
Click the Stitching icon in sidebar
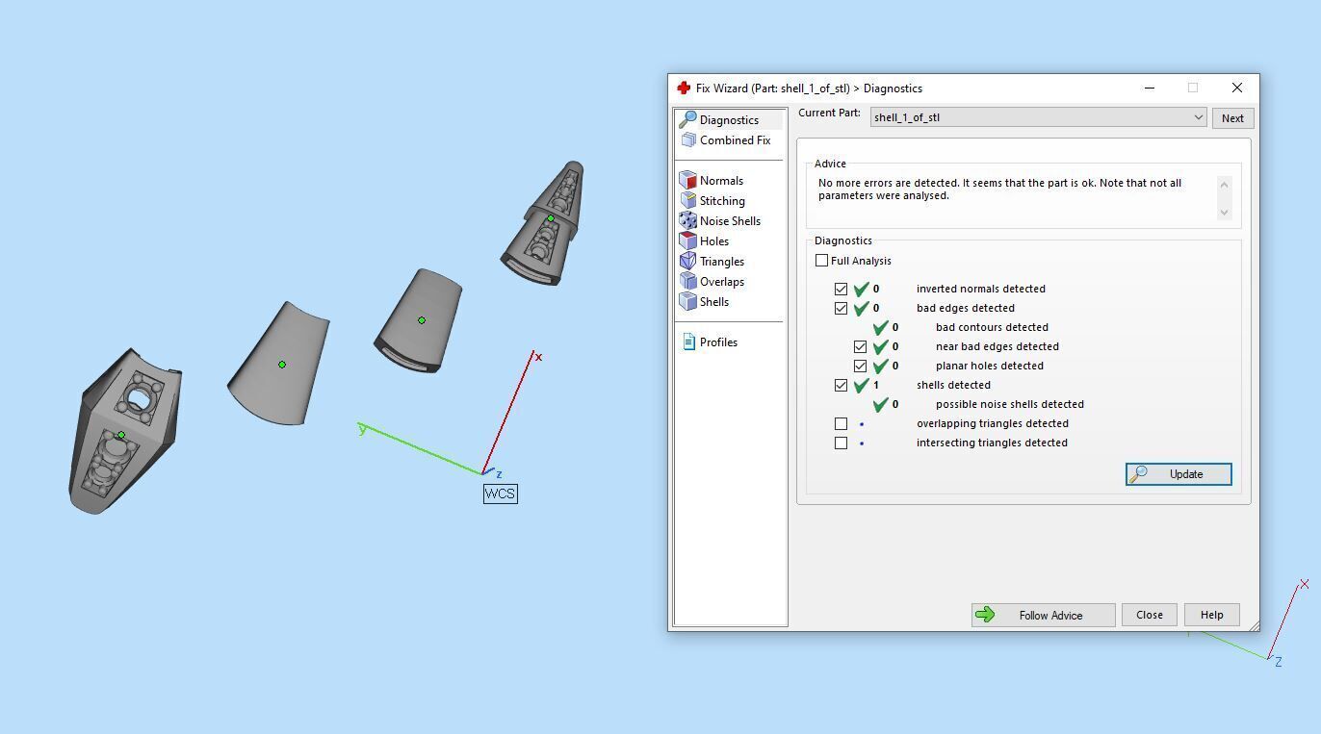point(687,201)
